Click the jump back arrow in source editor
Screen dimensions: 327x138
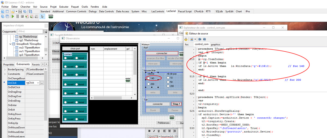[199, 39]
